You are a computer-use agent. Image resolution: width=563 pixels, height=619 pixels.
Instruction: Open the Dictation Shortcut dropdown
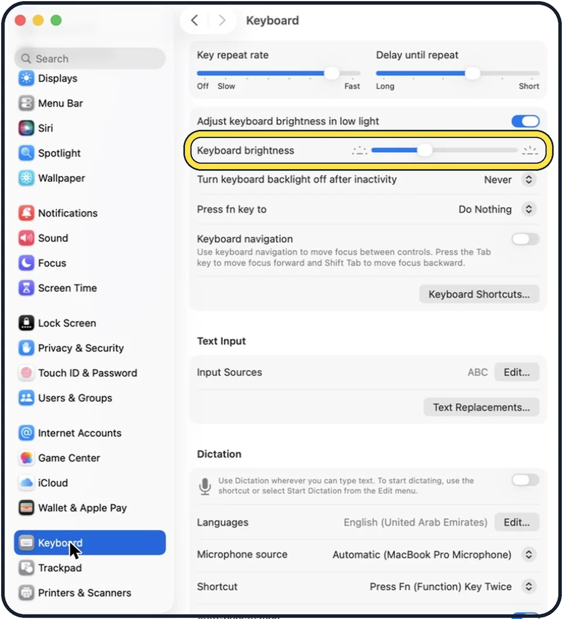(x=529, y=587)
